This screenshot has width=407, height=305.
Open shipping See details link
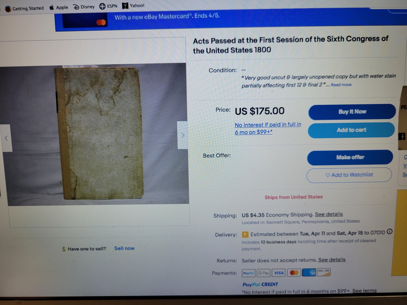(329, 214)
